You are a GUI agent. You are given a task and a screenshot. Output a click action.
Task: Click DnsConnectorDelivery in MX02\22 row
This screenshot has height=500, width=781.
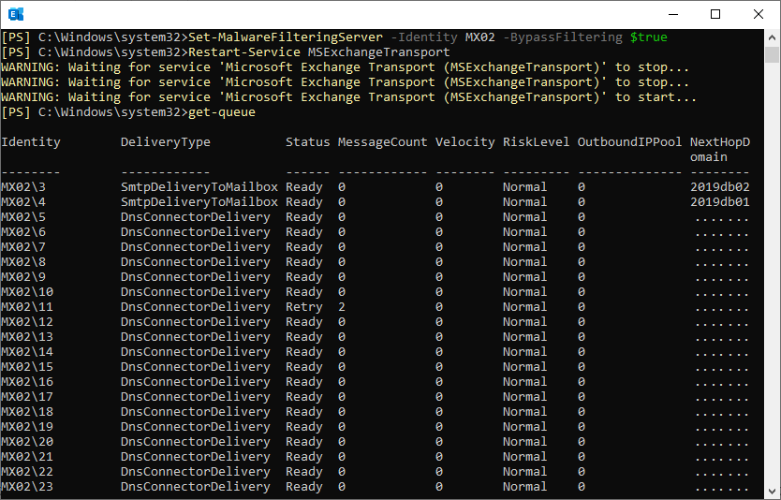(x=195, y=472)
